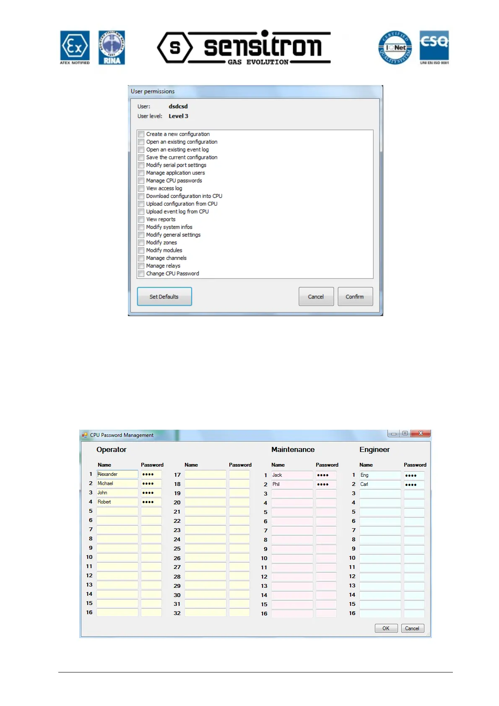
Task: Click the Set Defaults button
Action: pos(164,296)
